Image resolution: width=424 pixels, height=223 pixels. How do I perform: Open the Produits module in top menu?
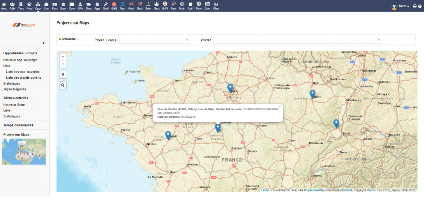(x=29, y=6)
